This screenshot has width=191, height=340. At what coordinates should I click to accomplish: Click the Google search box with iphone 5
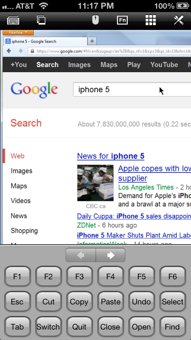pos(132,89)
